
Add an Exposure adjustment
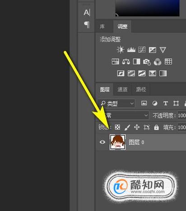tap(152, 50)
